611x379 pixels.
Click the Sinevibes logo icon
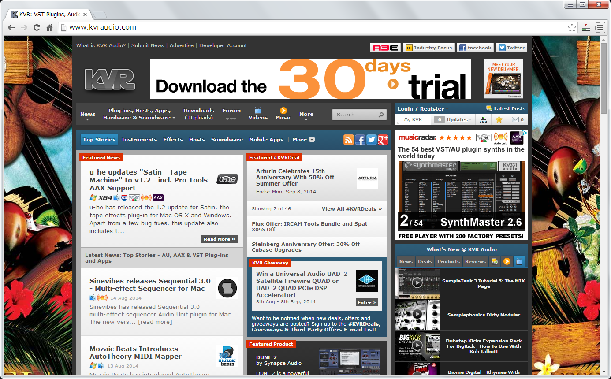click(227, 288)
